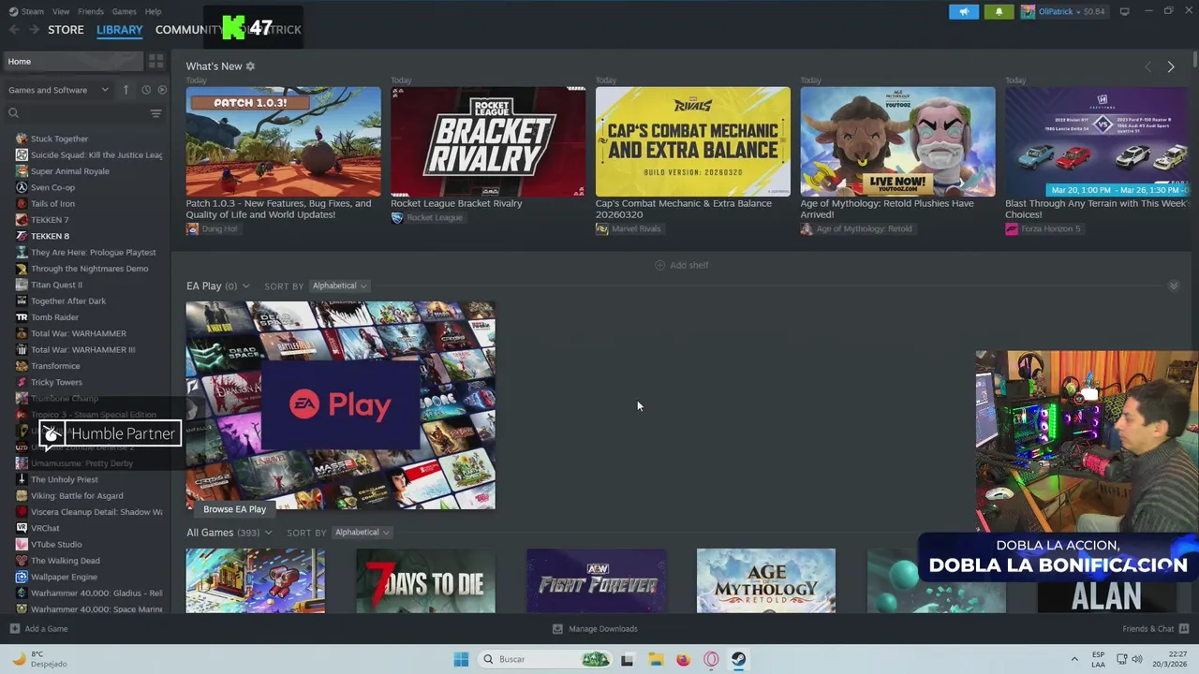Click the taskbar Buscar search box
Viewport: 1199px width, 674px height.
point(544,659)
